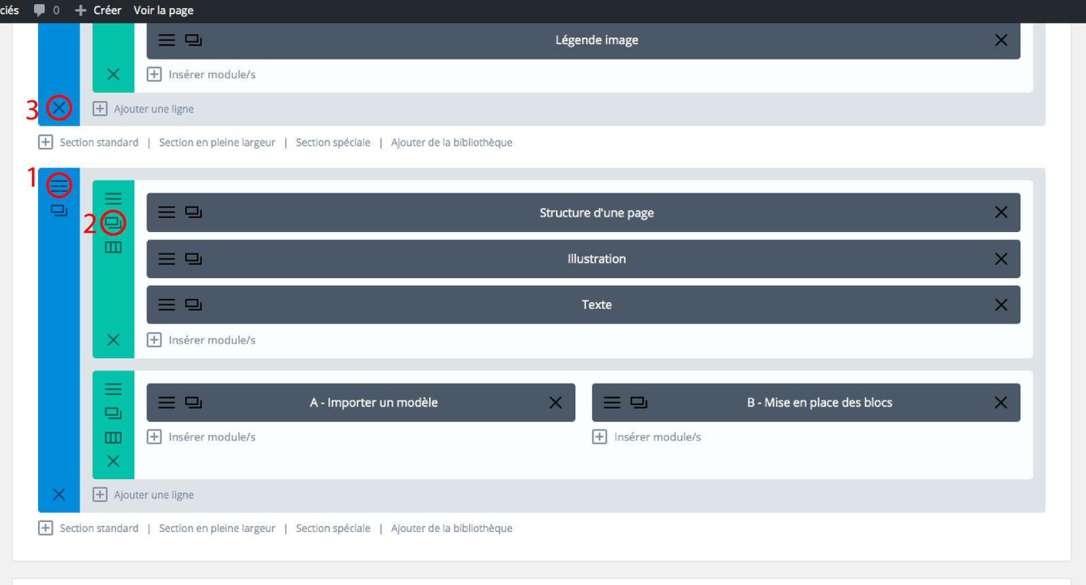The image size is (1086, 585).
Task: Delete the Légende image module
Action: click(1000, 40)
